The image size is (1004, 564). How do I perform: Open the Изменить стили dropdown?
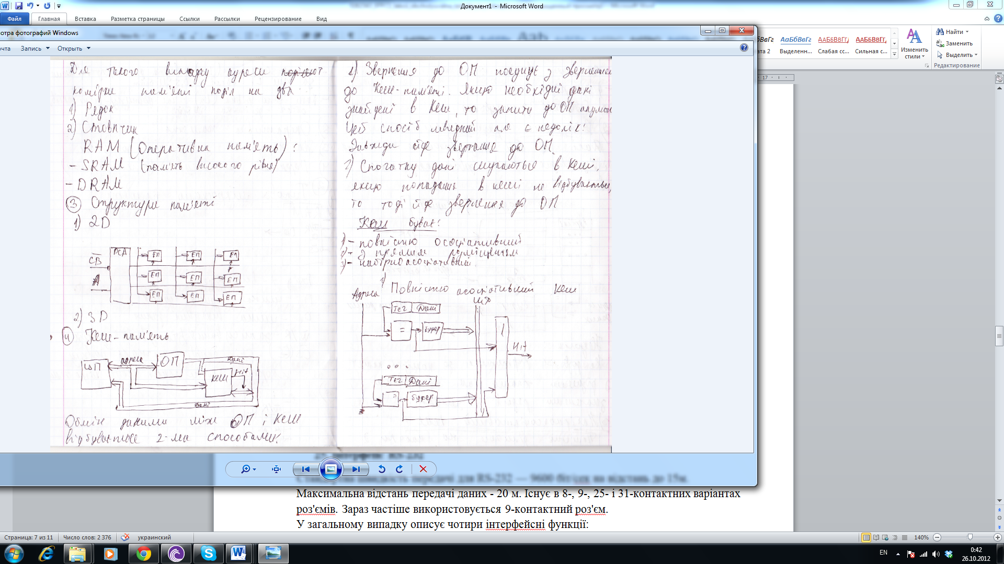[914, 44]
